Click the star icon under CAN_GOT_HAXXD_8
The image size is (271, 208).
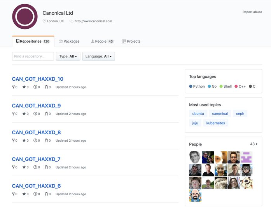point(24,140)
